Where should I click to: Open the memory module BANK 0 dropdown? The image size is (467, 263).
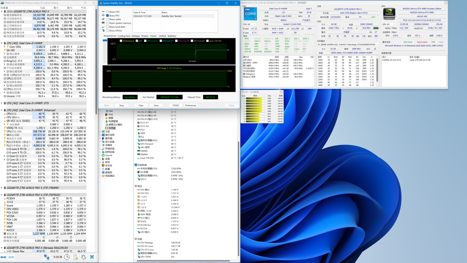point(348,45)
